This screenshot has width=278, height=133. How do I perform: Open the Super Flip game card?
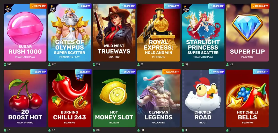pyautogui.click(x=247, y=33)
